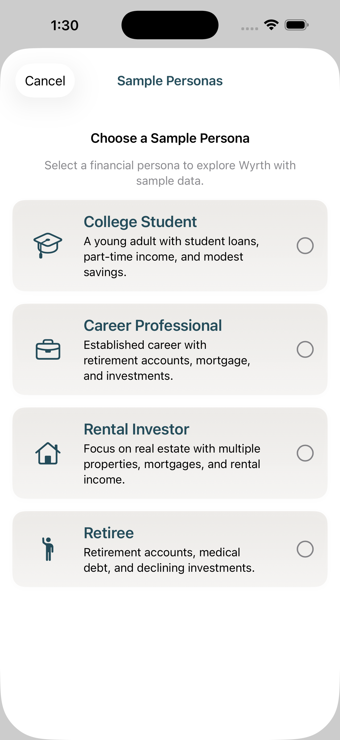This screenshot has height=740, width=340.
Task: Tap the battery status icon
Action: (x=296, y=25)
